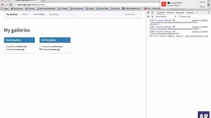
Task: Expand the learningl5.app/gallery XHR log entry
Action: (x=150, y=31)
